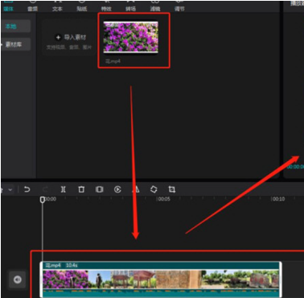This screenshot has height=298, width=304.
Task: Select the 花.mp4 media thumbnail
Action: (131, 37)
